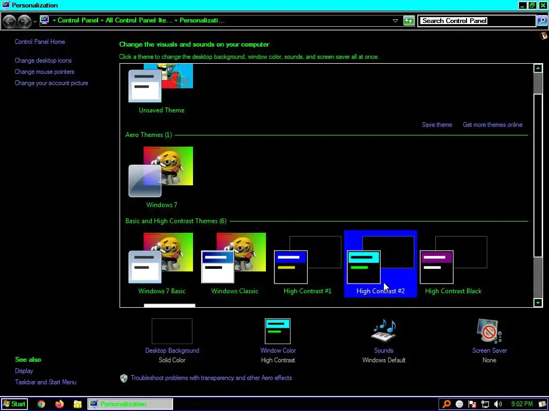The image size is (549, 411).
Task: Click the Desktop Background link
Action: coord(172,351)
